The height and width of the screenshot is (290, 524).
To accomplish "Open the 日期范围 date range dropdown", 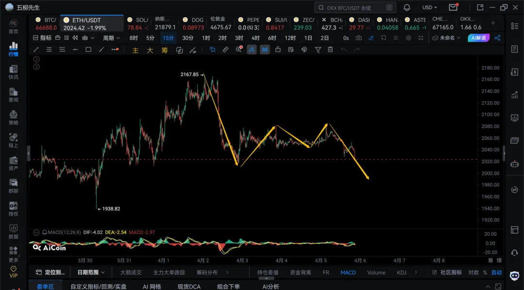I will click(91, 273).
